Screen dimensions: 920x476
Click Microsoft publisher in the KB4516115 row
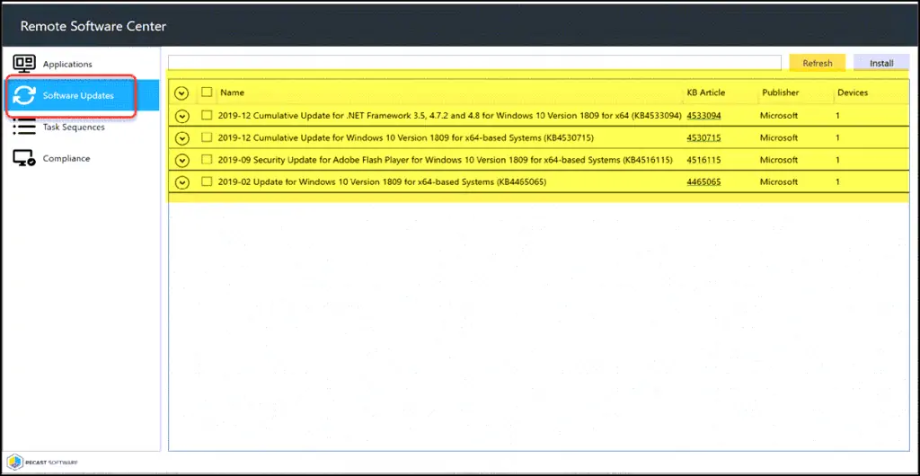779,160
